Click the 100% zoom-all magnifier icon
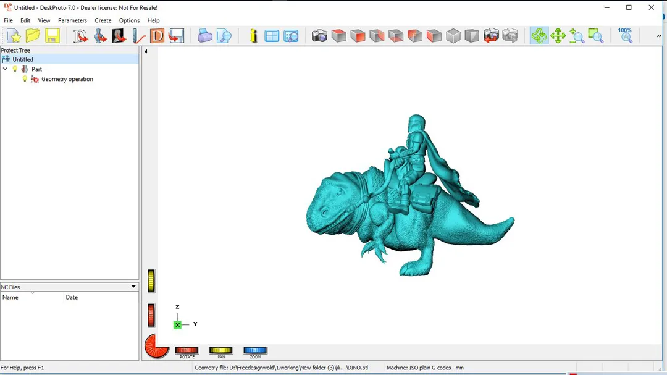The width and height of the screenshot is (667, 375). click(625, 36)
